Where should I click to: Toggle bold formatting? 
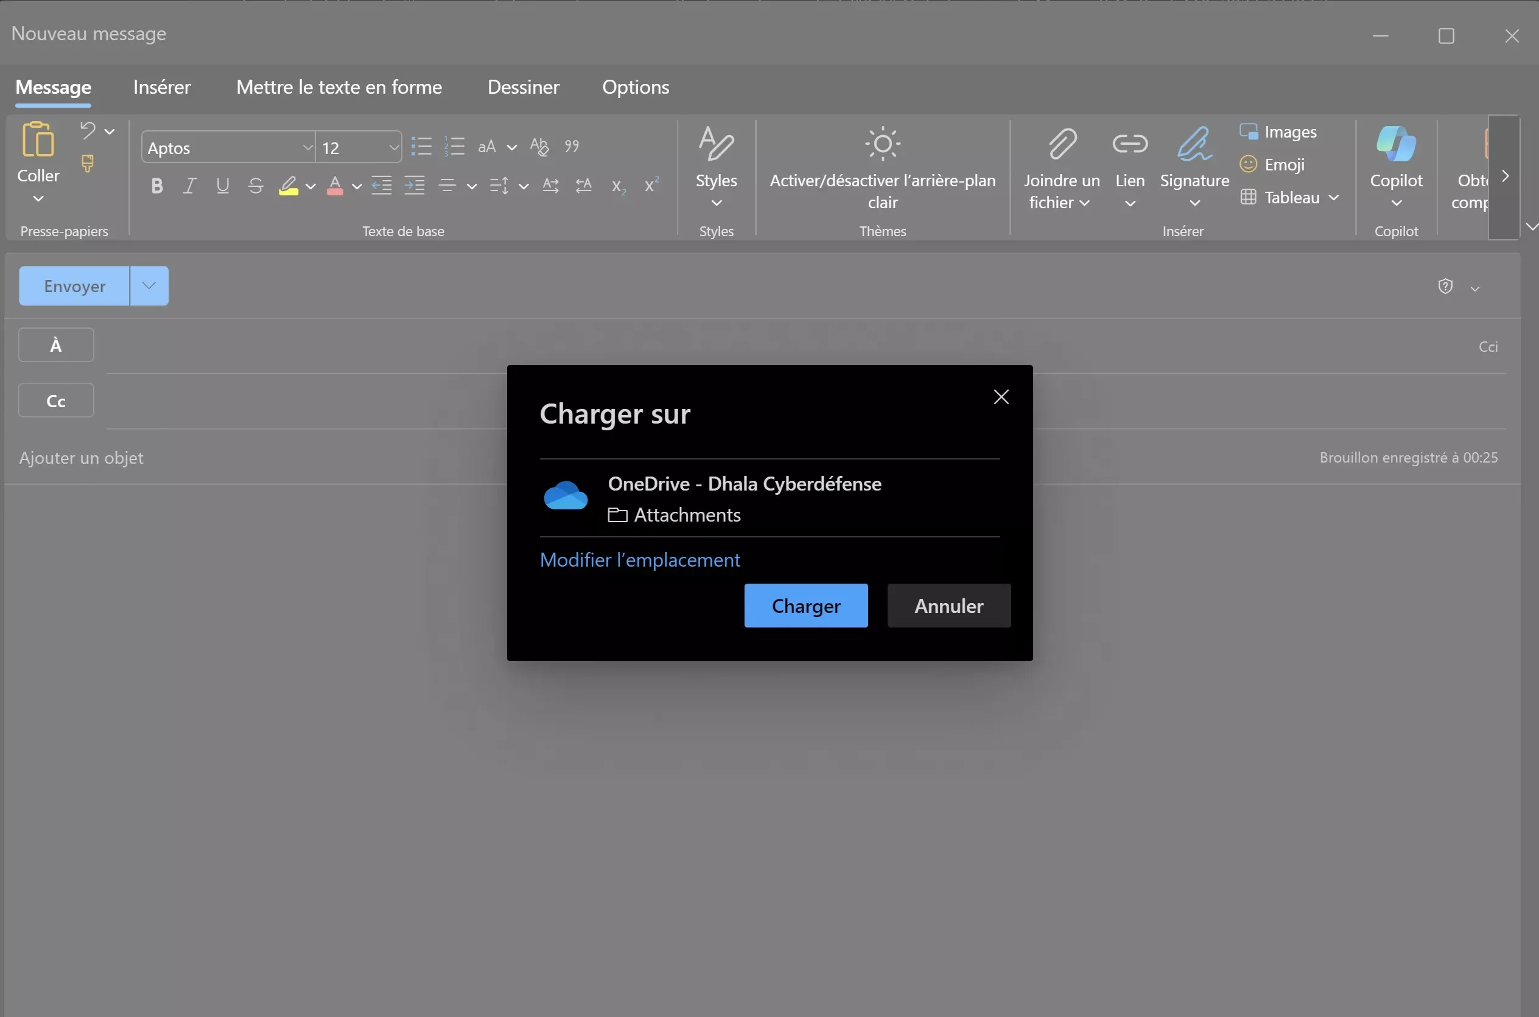(x=157, y=186)
